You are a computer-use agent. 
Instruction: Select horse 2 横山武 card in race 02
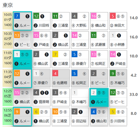pyautogui.click(x=61, y=40)
